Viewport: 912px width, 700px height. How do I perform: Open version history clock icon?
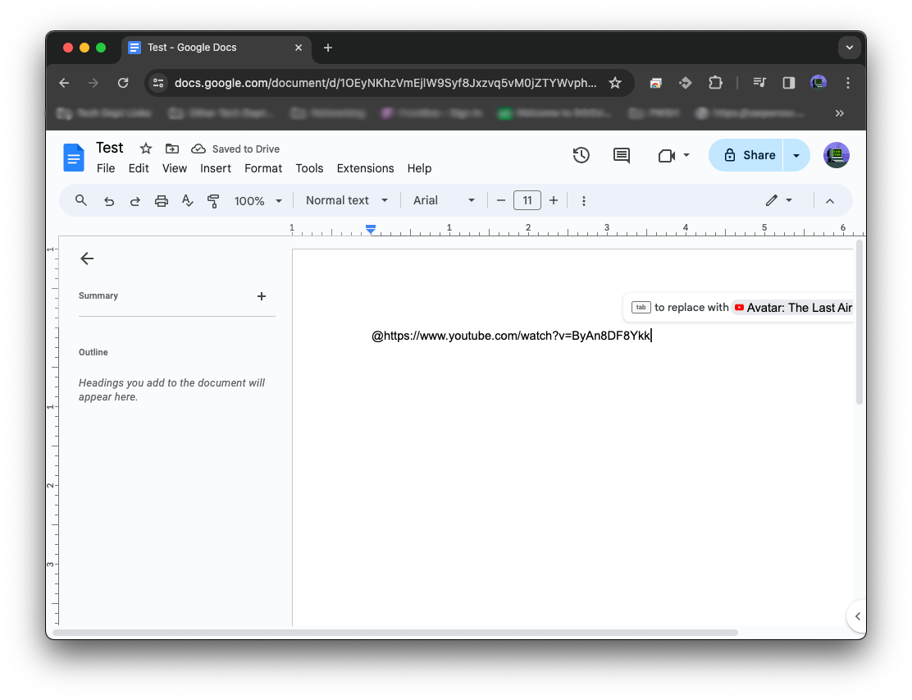pyautogui.click(x=581, y=155)
